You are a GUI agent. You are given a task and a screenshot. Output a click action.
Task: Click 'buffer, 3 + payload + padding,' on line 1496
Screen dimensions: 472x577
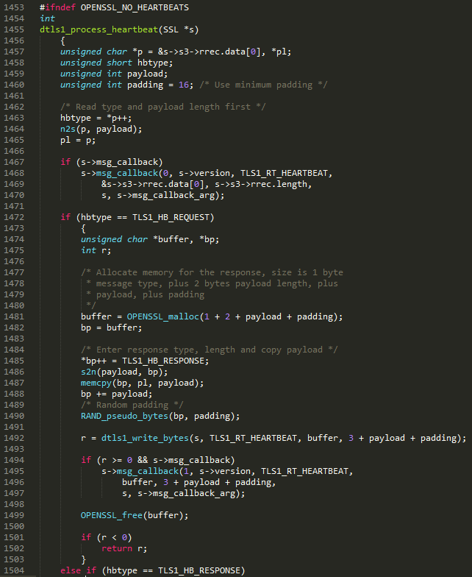pos(199,483)
